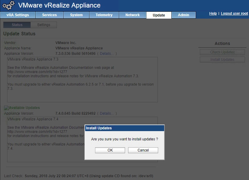Click the Update Status heading
The image size is (249, 180).
point(19,34)
